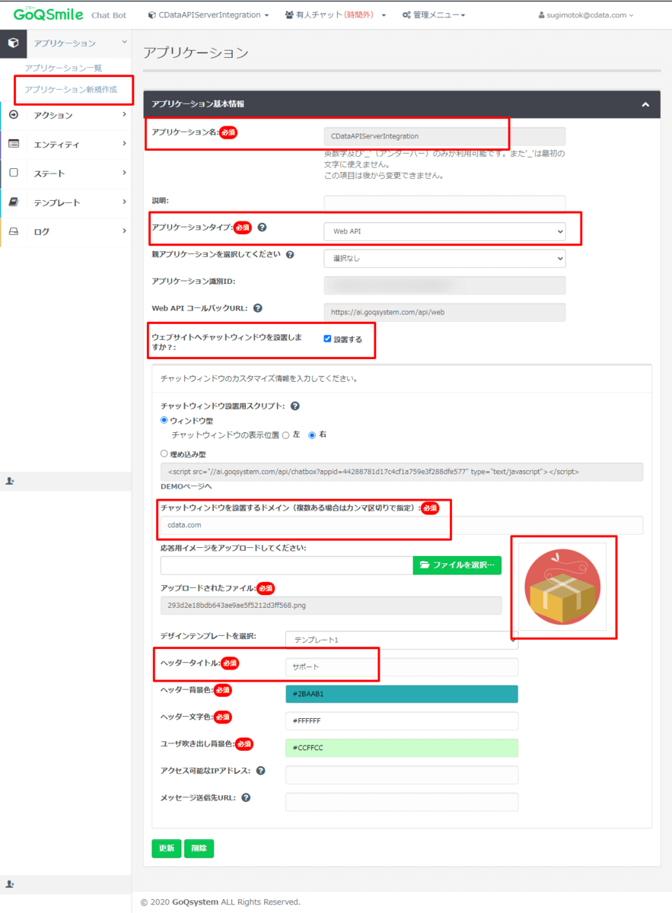Click the ログ sidebar drive icon
Image resolution: width=672 pixels, height=913 pixels.
[x=13, y=231]
